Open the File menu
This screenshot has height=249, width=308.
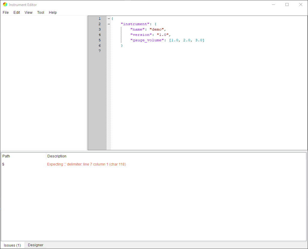[x=5, y=13]
